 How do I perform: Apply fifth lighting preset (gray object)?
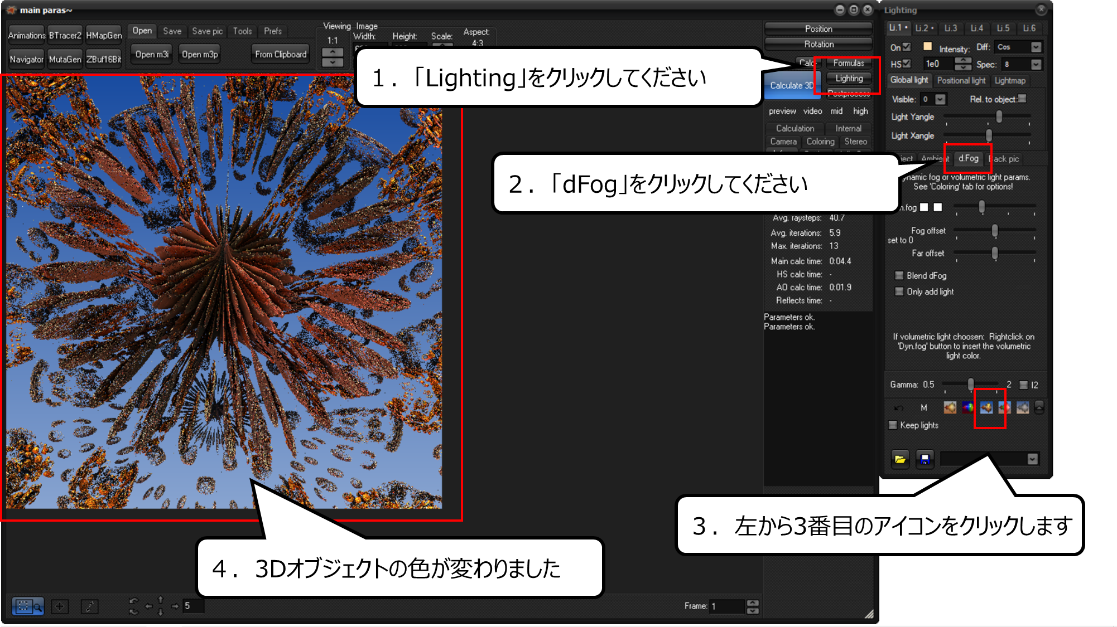coord(1023,408)
